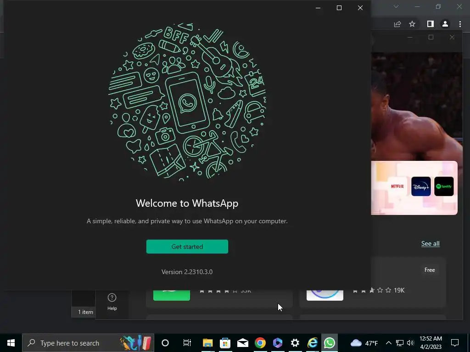470x352 pixels.
Task: Open Task View on the taskbar
Action: point(187,343)
